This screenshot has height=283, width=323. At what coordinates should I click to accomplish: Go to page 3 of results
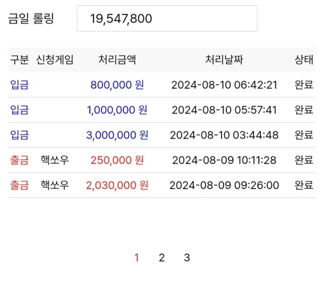click(x=187, y=258)
